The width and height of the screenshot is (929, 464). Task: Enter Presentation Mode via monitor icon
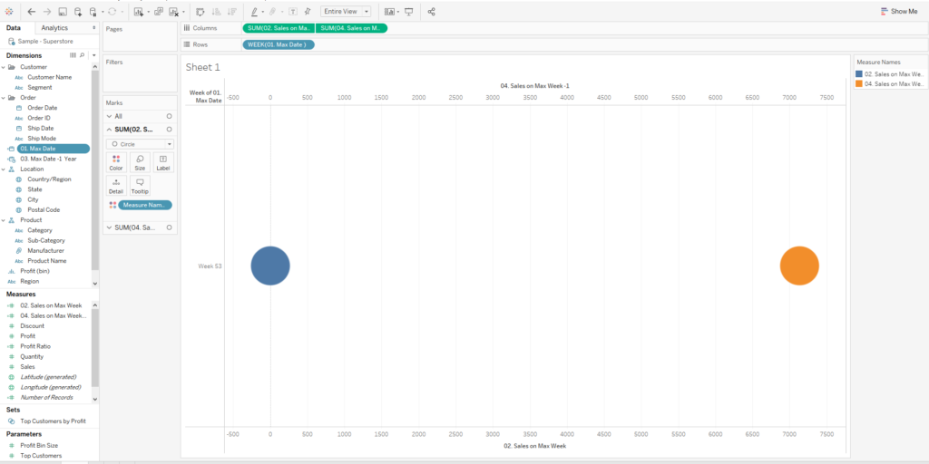click(x=408, y=11)
